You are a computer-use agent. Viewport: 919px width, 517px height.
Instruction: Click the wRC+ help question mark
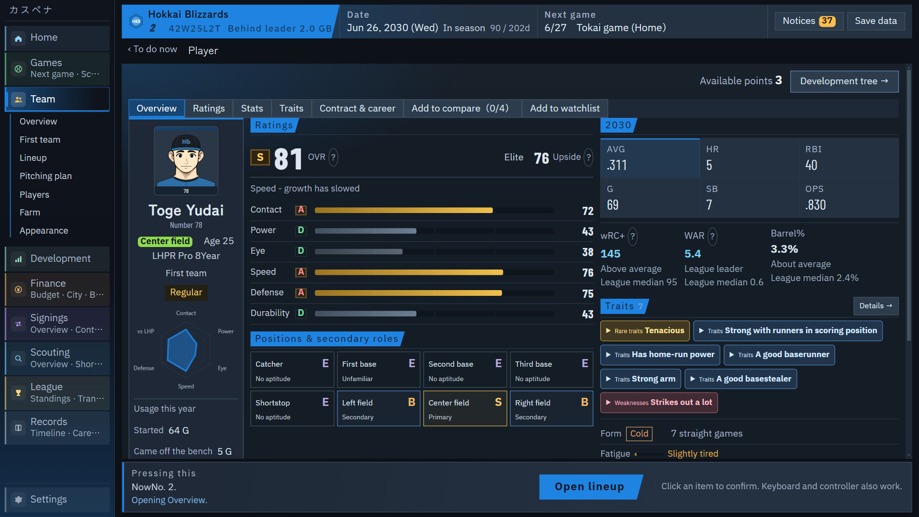[632, 236]
